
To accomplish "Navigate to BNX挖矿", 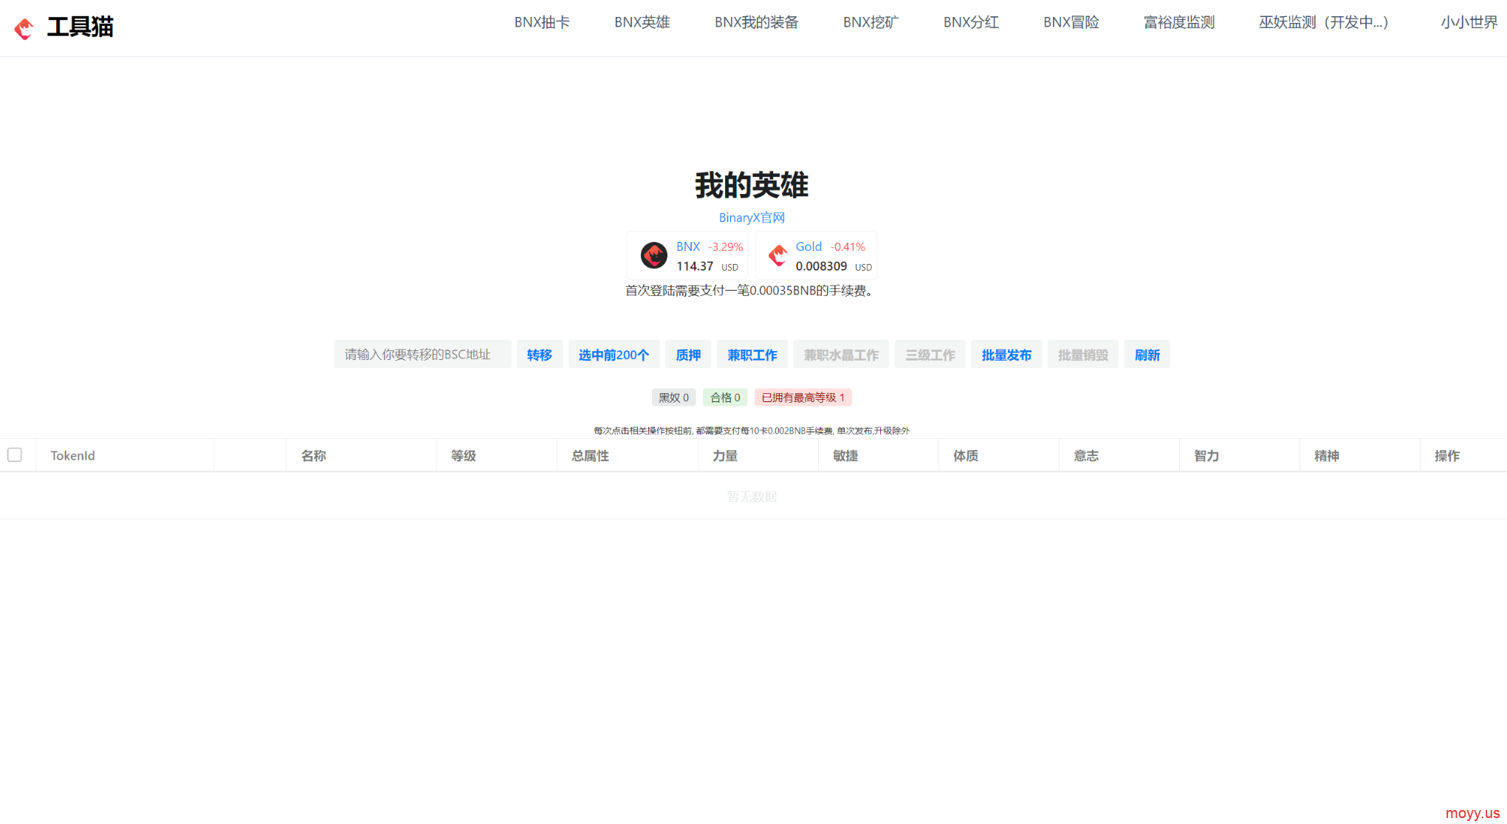I will (x=871, y=22).
